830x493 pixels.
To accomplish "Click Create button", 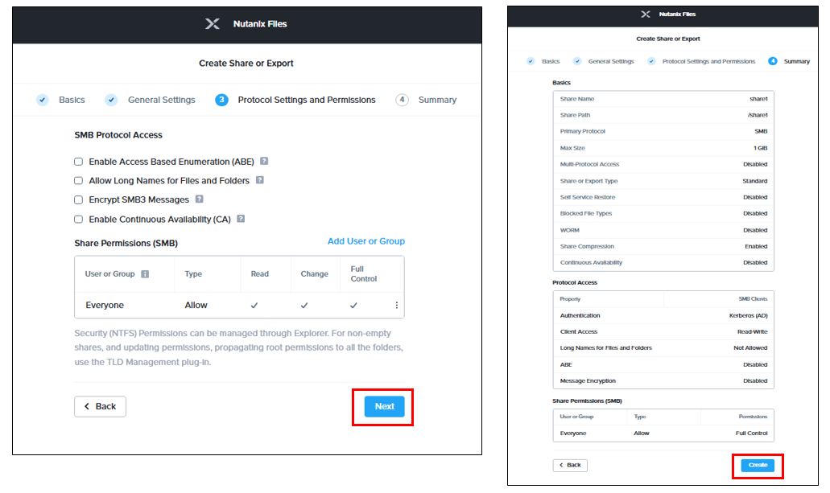I will pyautogui.click(x=758, y=465).
